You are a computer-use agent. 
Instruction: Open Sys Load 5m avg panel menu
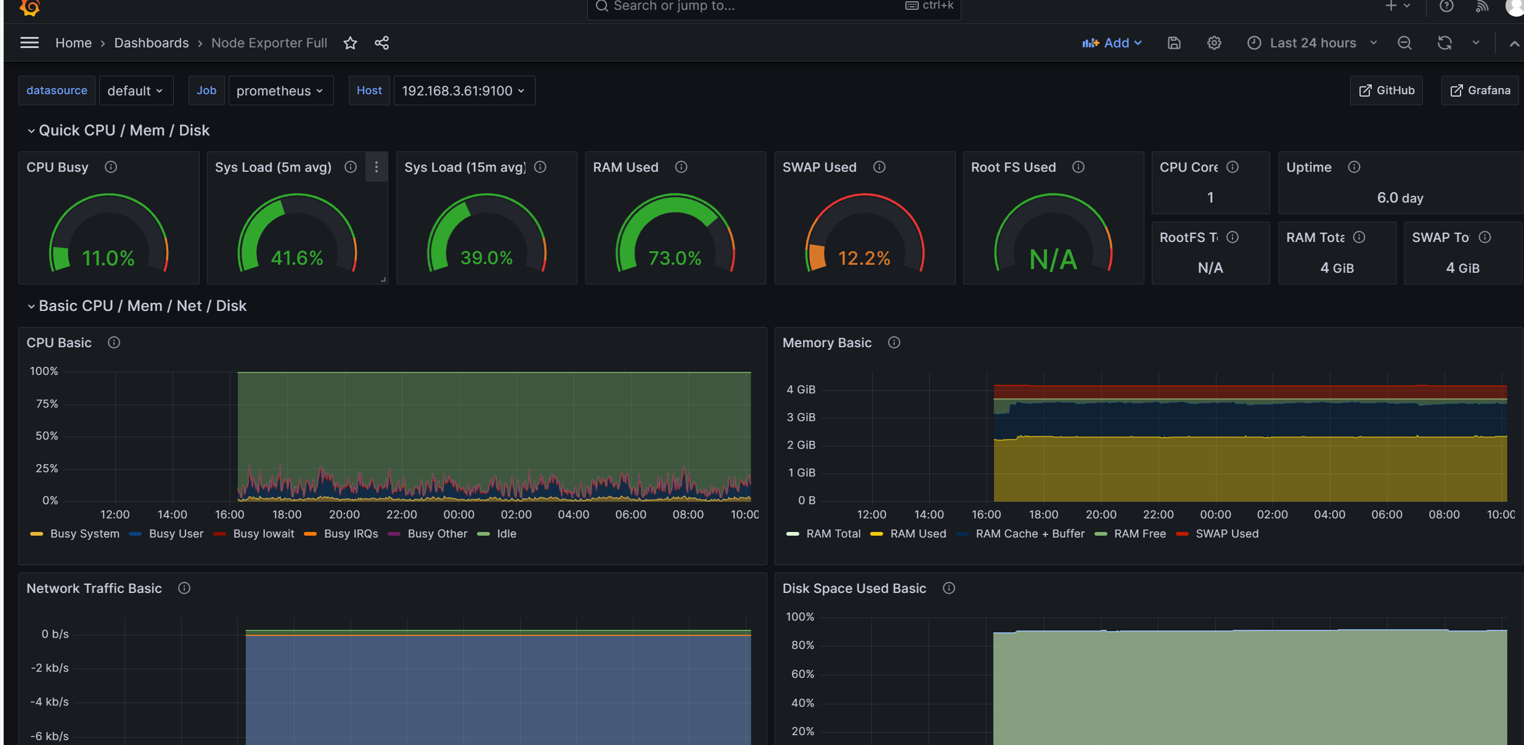click(377, 167)
